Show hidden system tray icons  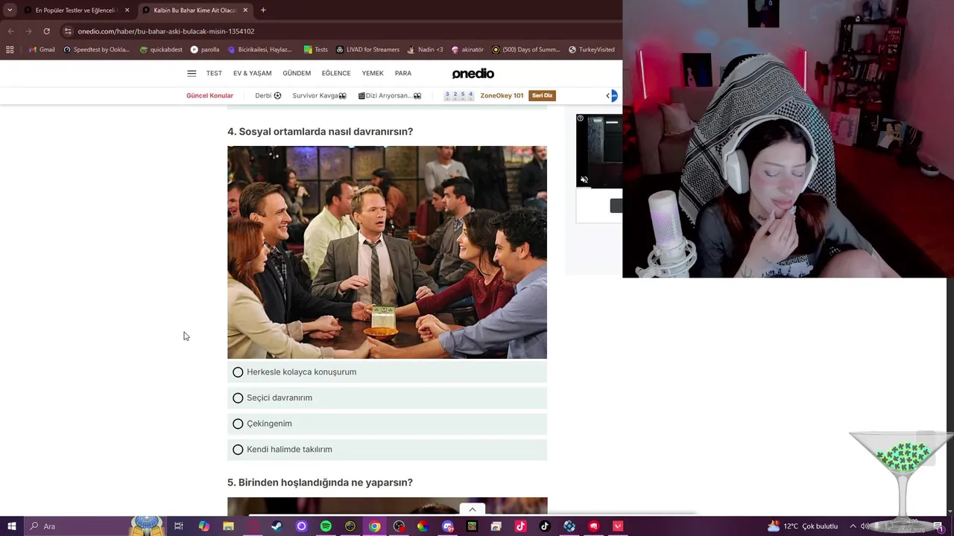[x=853, y=526]
